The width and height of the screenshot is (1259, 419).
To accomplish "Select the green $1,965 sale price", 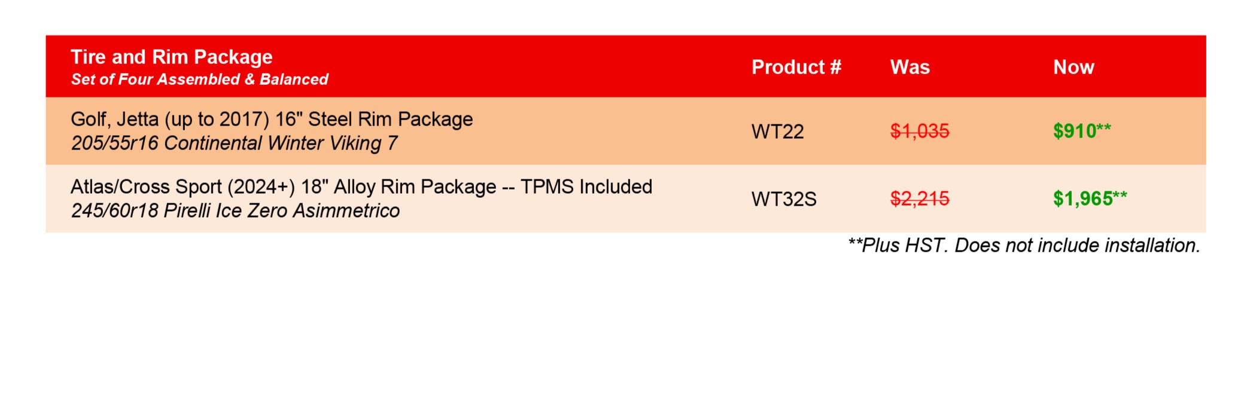I will (1083, 198).
